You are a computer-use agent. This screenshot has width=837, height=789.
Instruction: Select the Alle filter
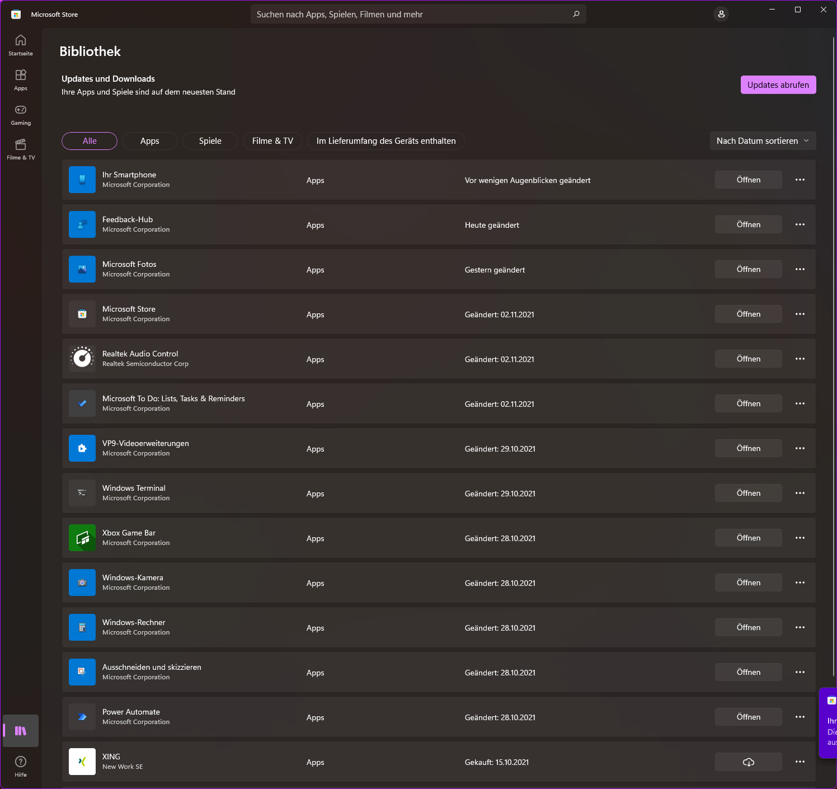pos(90,141)
